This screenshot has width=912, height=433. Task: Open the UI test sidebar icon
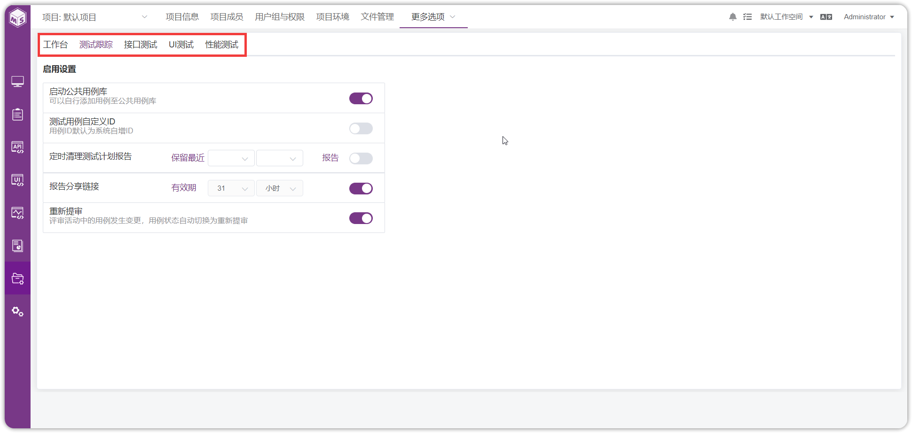pyautogui.click(x=18, y=180)
